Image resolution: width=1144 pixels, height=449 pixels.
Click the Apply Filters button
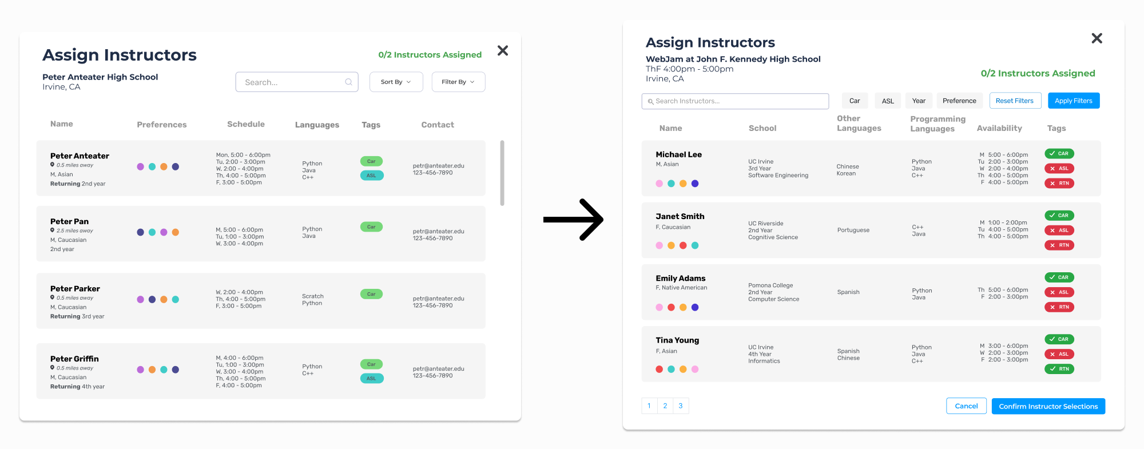coord(1074,101)
